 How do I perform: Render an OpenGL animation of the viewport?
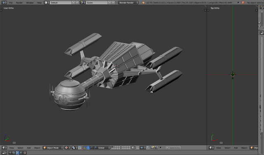[156, 148]
